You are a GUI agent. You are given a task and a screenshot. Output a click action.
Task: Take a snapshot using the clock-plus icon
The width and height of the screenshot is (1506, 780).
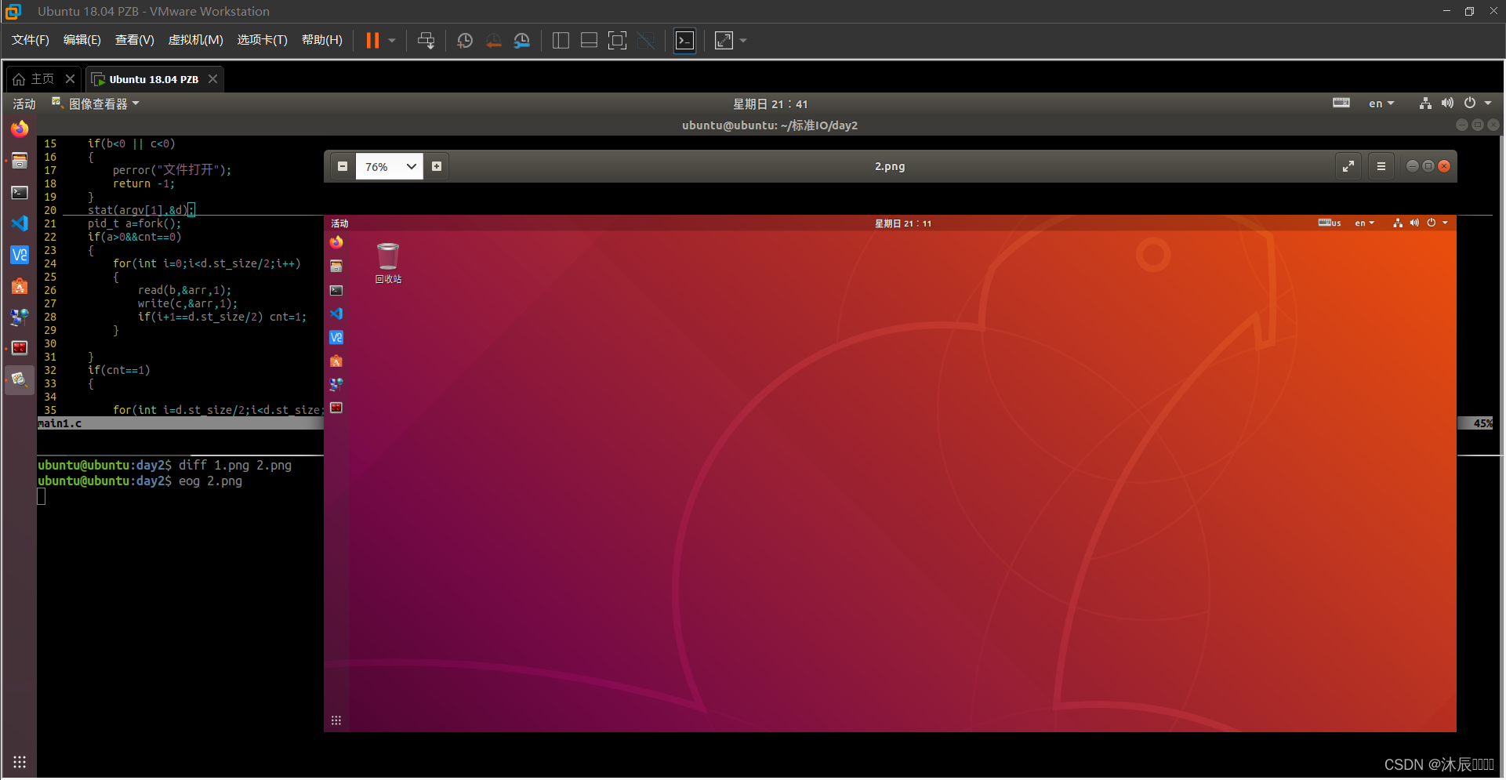coord(465,41)
